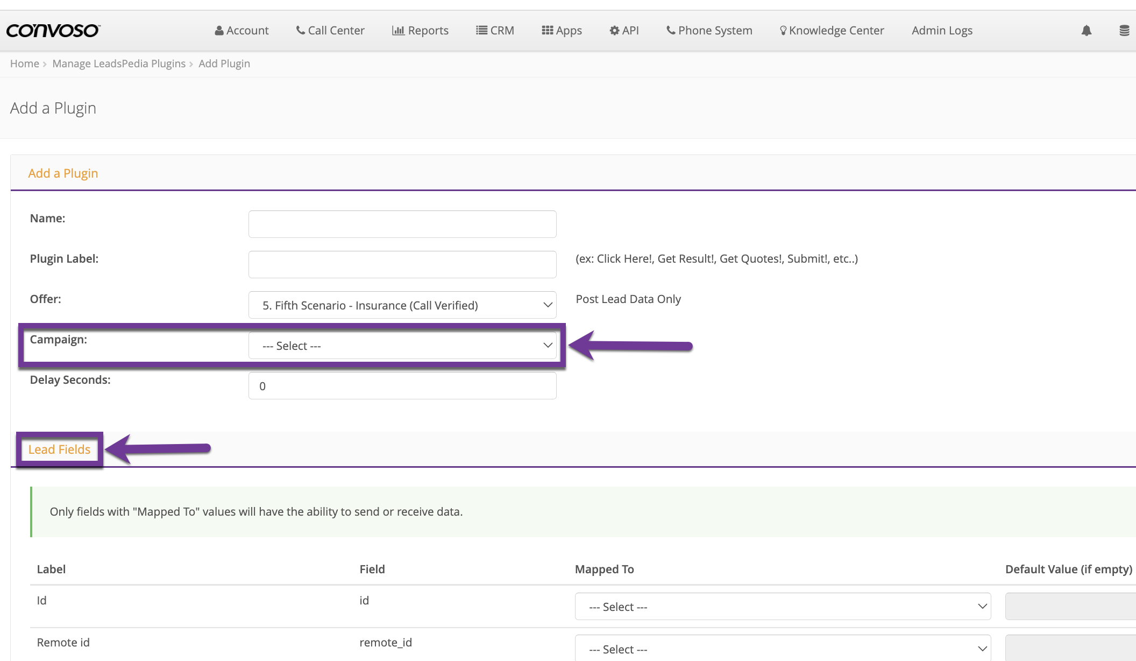Click the Convoso logo
The width and height of the screenshot is (1136, 661).
pos(53,31)
